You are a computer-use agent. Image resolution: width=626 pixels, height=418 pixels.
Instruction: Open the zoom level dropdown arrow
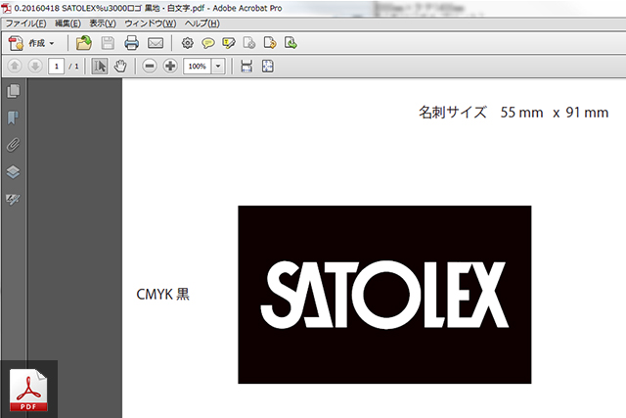coord(218,67)
